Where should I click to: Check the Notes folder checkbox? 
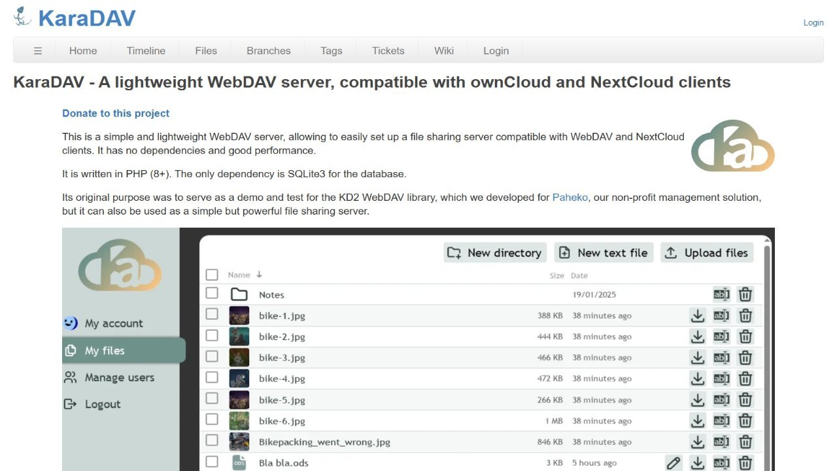tap(212, 293)
